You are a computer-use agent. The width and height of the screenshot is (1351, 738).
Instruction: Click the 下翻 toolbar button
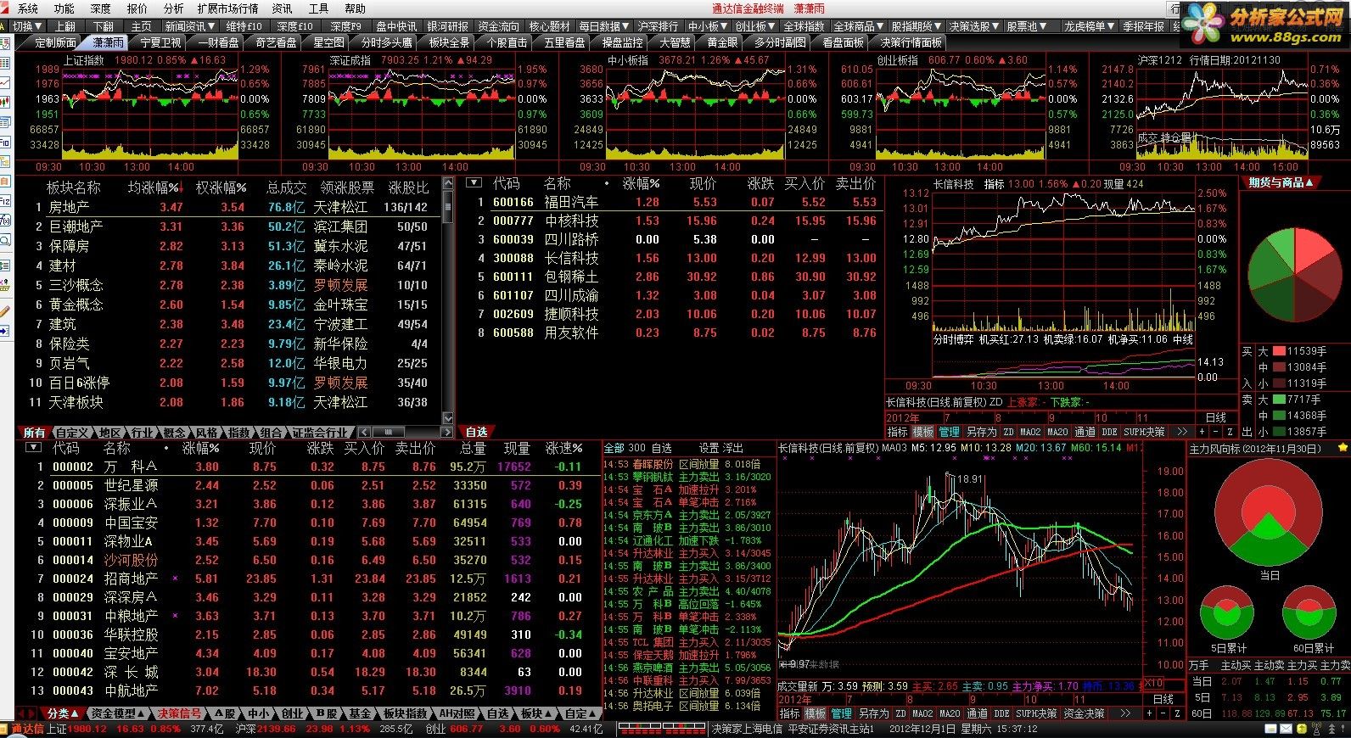pos(104,26)
